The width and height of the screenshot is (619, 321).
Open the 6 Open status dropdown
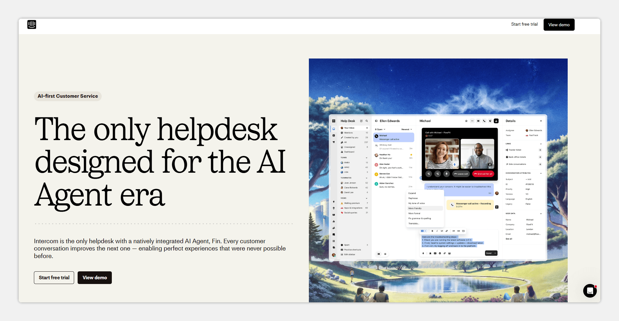[380, 129]
